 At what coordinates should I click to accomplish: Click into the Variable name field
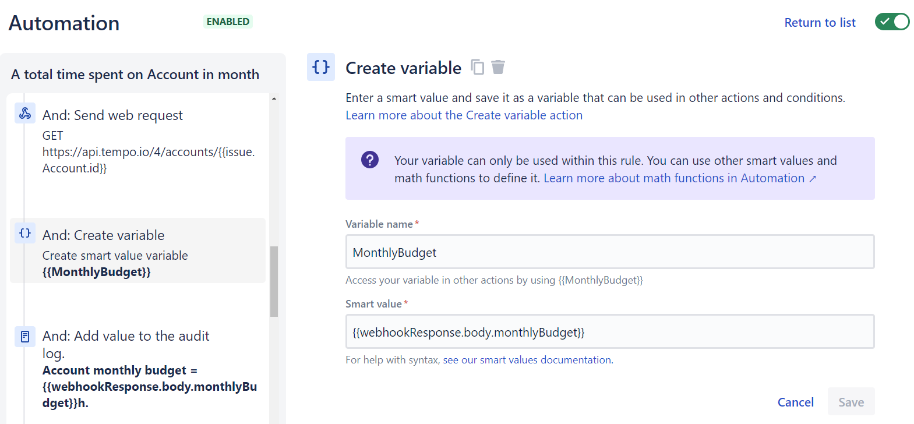pyautogui.click(x=609, y=252)
